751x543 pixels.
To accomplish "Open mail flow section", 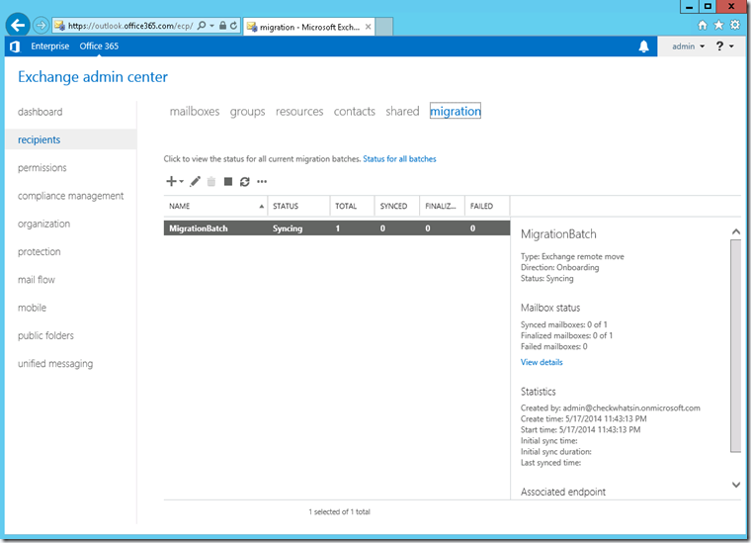I will (37, 279).
